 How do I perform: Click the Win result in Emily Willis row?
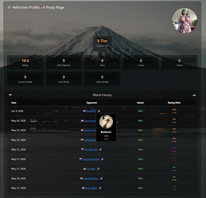[140, 188]
